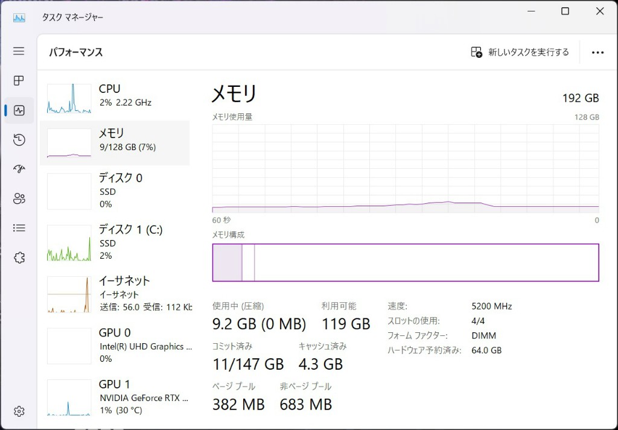Open the Services page icon

[x=19, y=258]
